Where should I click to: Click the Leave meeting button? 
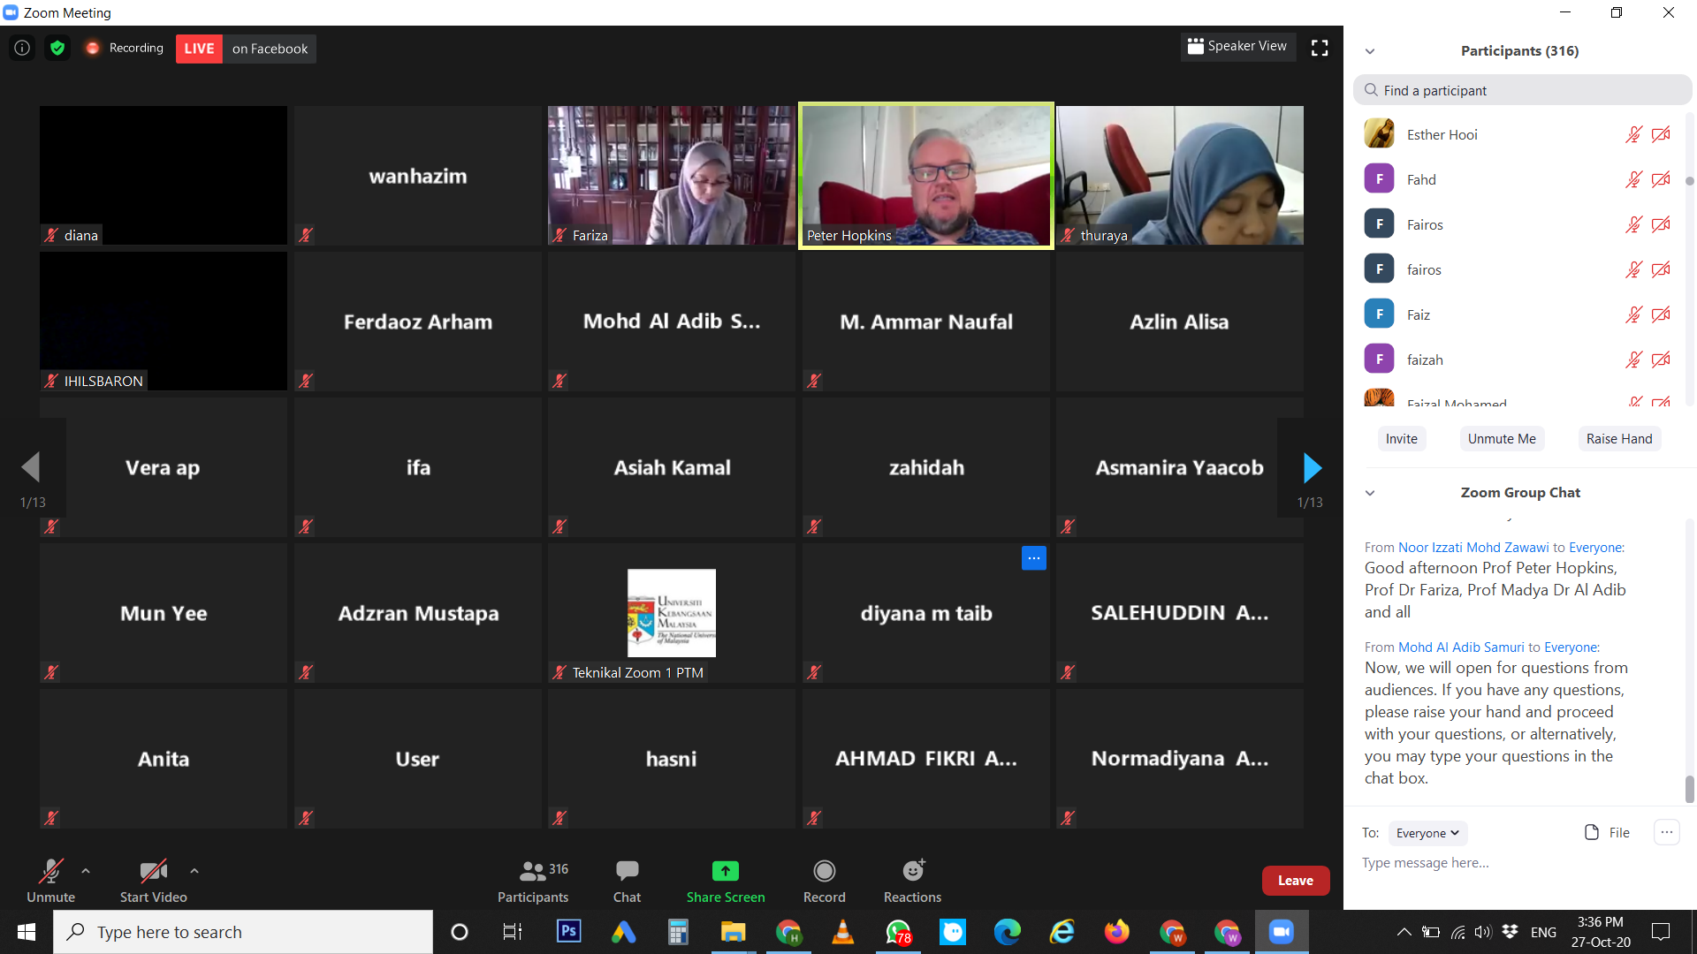[x=1295, y=880]
